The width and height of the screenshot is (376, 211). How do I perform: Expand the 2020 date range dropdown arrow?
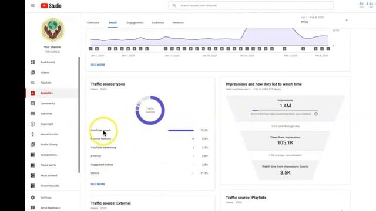pyautogui.click(x=347, y=21)
